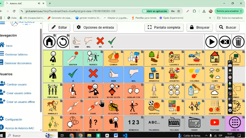Image resolution: width=246 pixels, height=138 pixels.
Task: Open the CASA house category
Action: [215, 58]
